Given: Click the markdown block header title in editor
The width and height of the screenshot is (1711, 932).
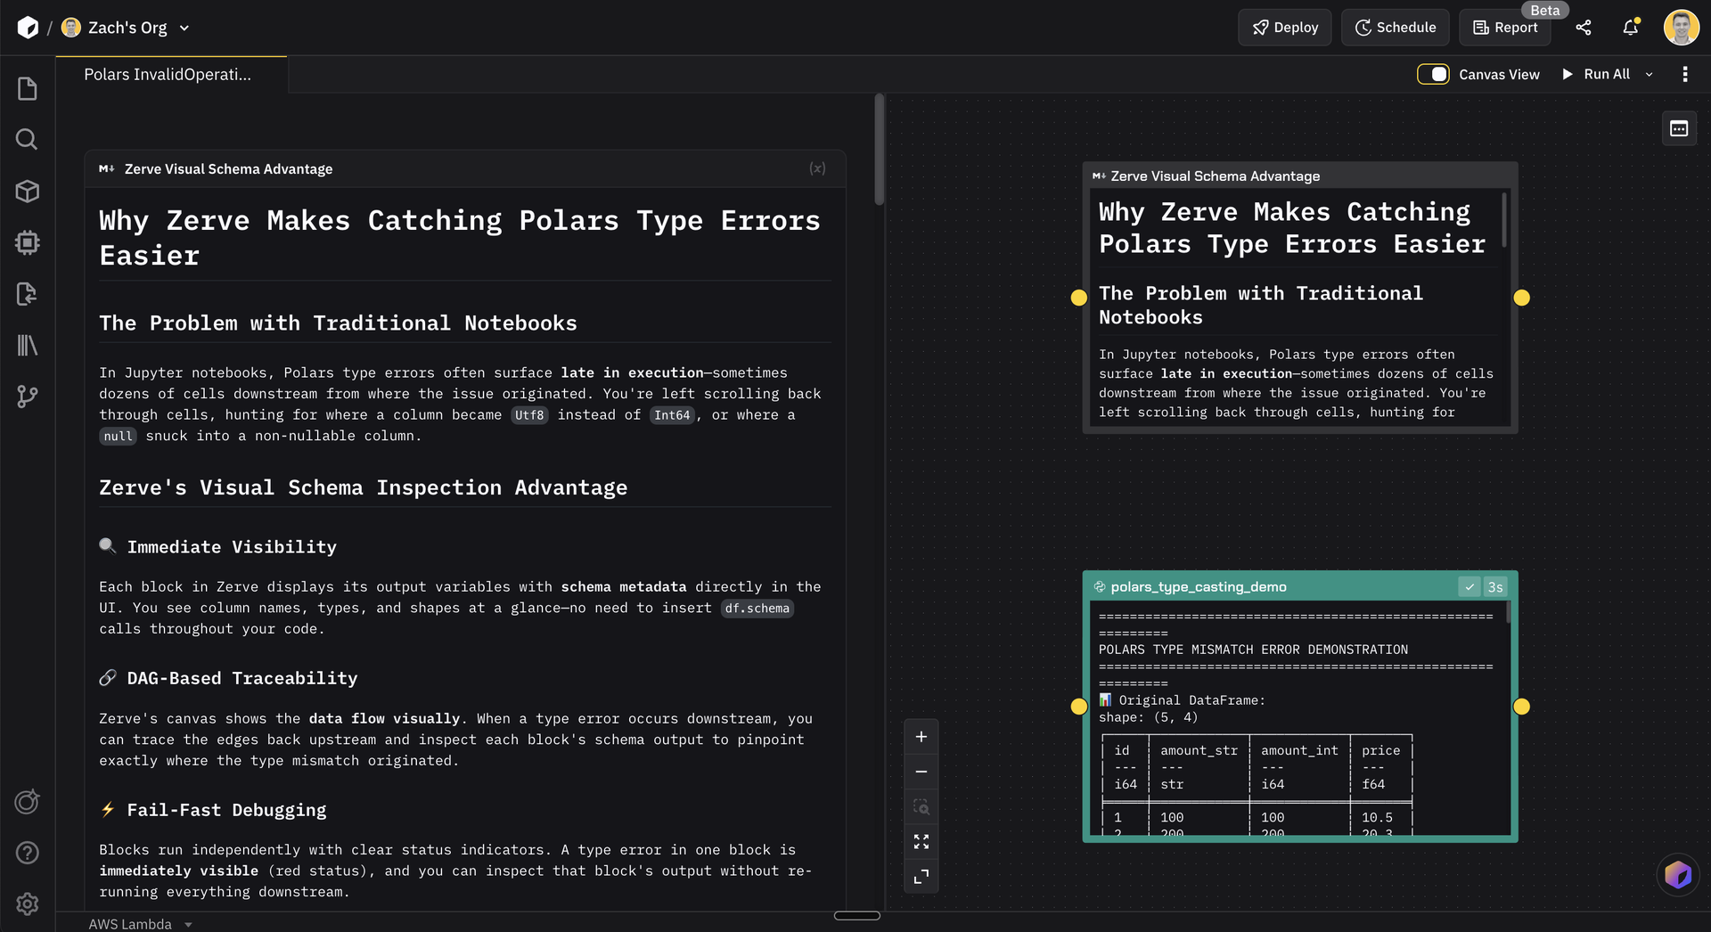Looking at the screenshot, I should (228, 169).
